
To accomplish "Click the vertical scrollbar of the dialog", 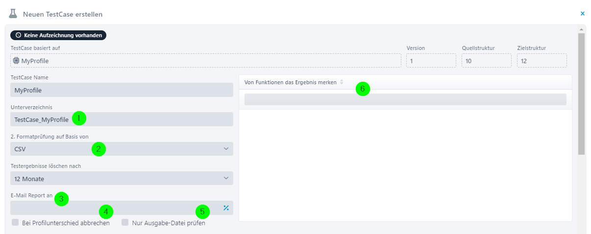I will (x=582, y=94).
